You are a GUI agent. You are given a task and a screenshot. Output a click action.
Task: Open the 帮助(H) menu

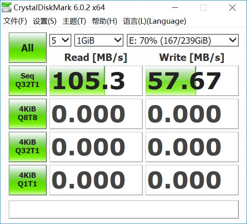105,21
